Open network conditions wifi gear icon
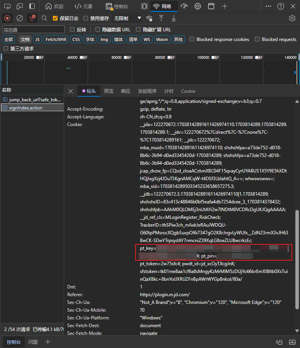 pyautogui.click(x=149, y=19)
